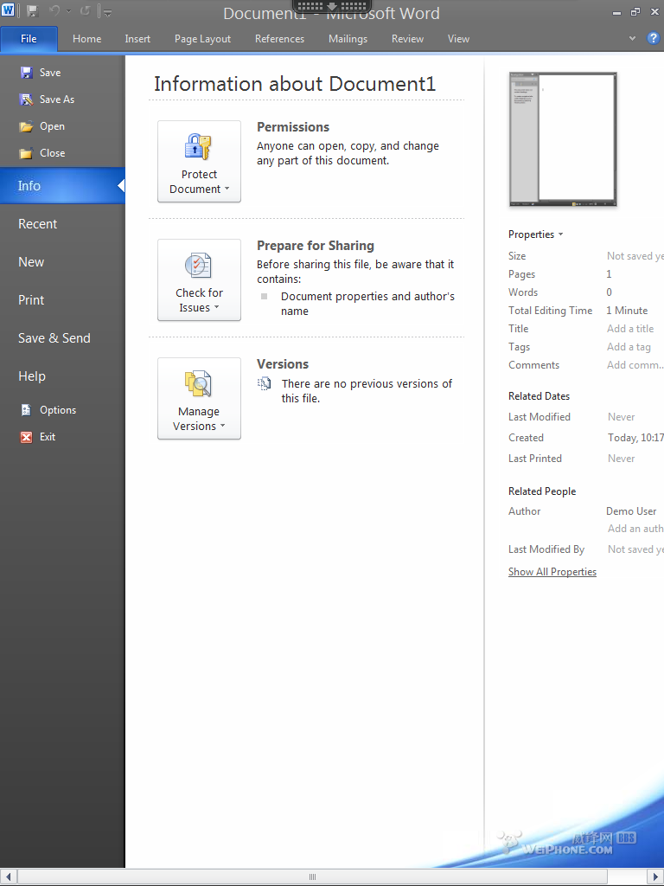The width and height of the screenshot is (664, 886).
Task: Open the Mailings ribbon tab
Action: pos(348,39)
